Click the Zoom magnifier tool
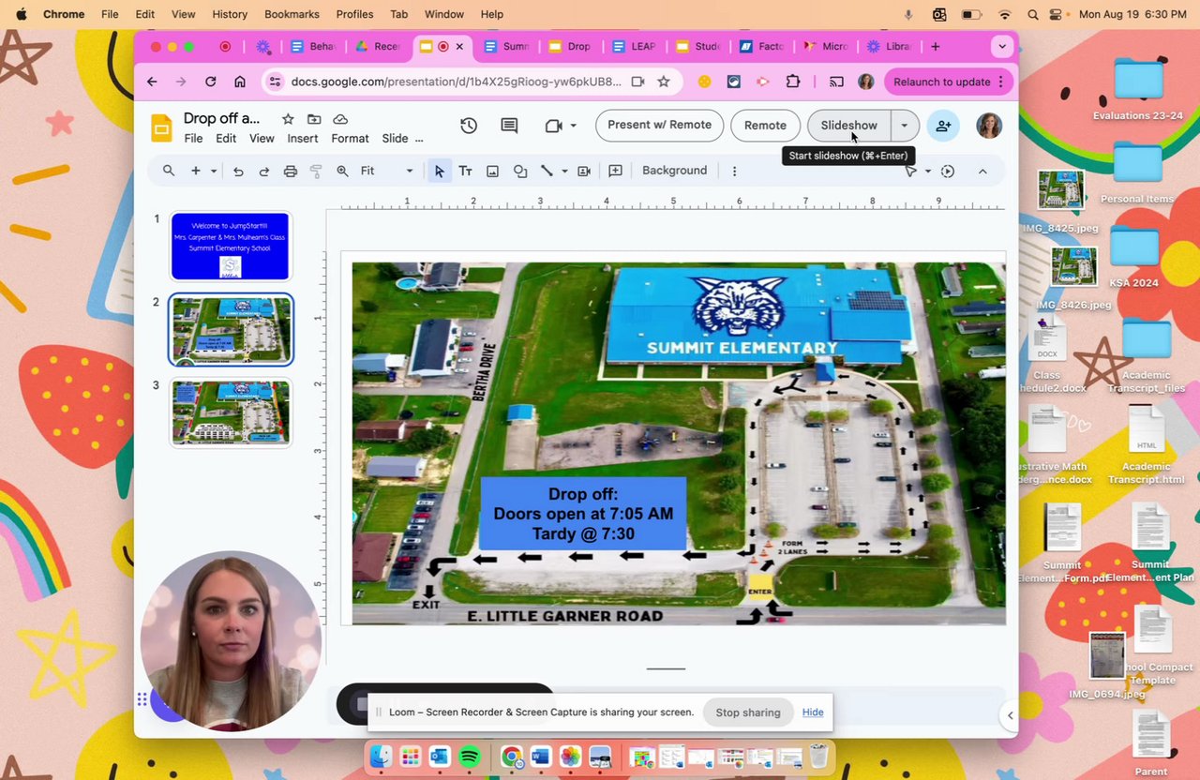The height and width of the screenshot is (780, 1200). tap(342, 172)
